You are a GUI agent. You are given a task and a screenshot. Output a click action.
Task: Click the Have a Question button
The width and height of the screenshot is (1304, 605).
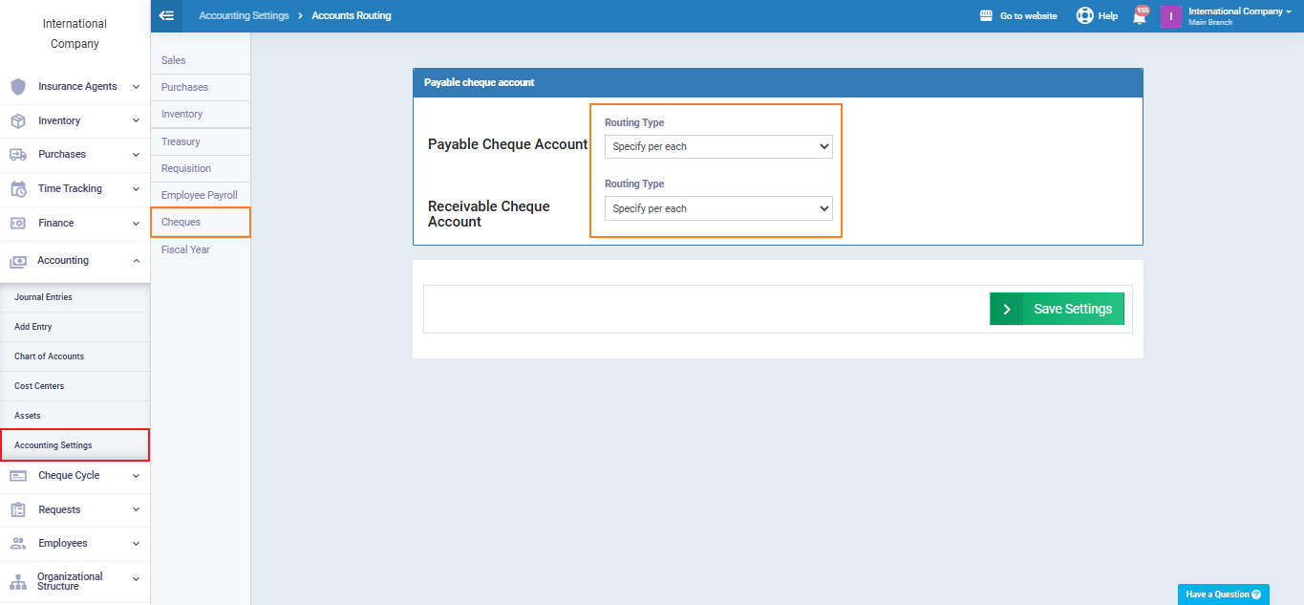click(x=1223, y=594)
